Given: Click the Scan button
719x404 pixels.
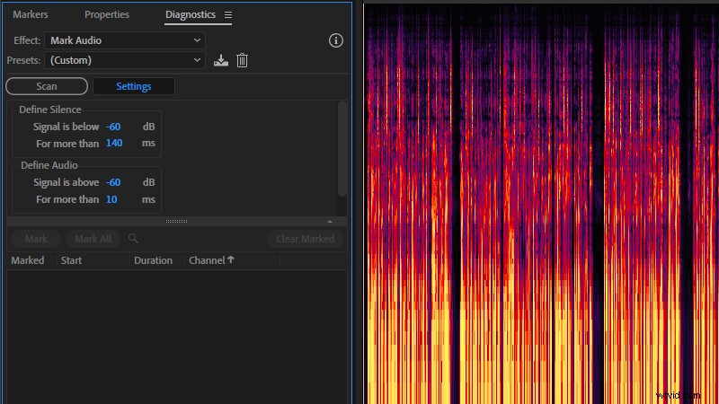Looking at the screenshot, I should click(x=47, y=86).
